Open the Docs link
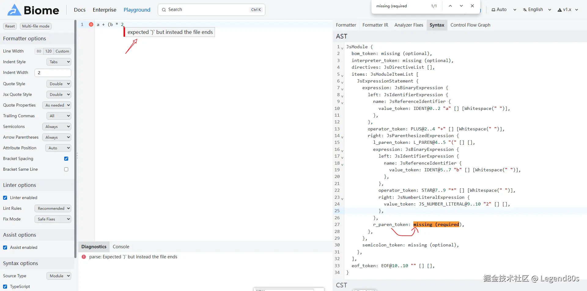587x291 pixels. tap(79, 10)
